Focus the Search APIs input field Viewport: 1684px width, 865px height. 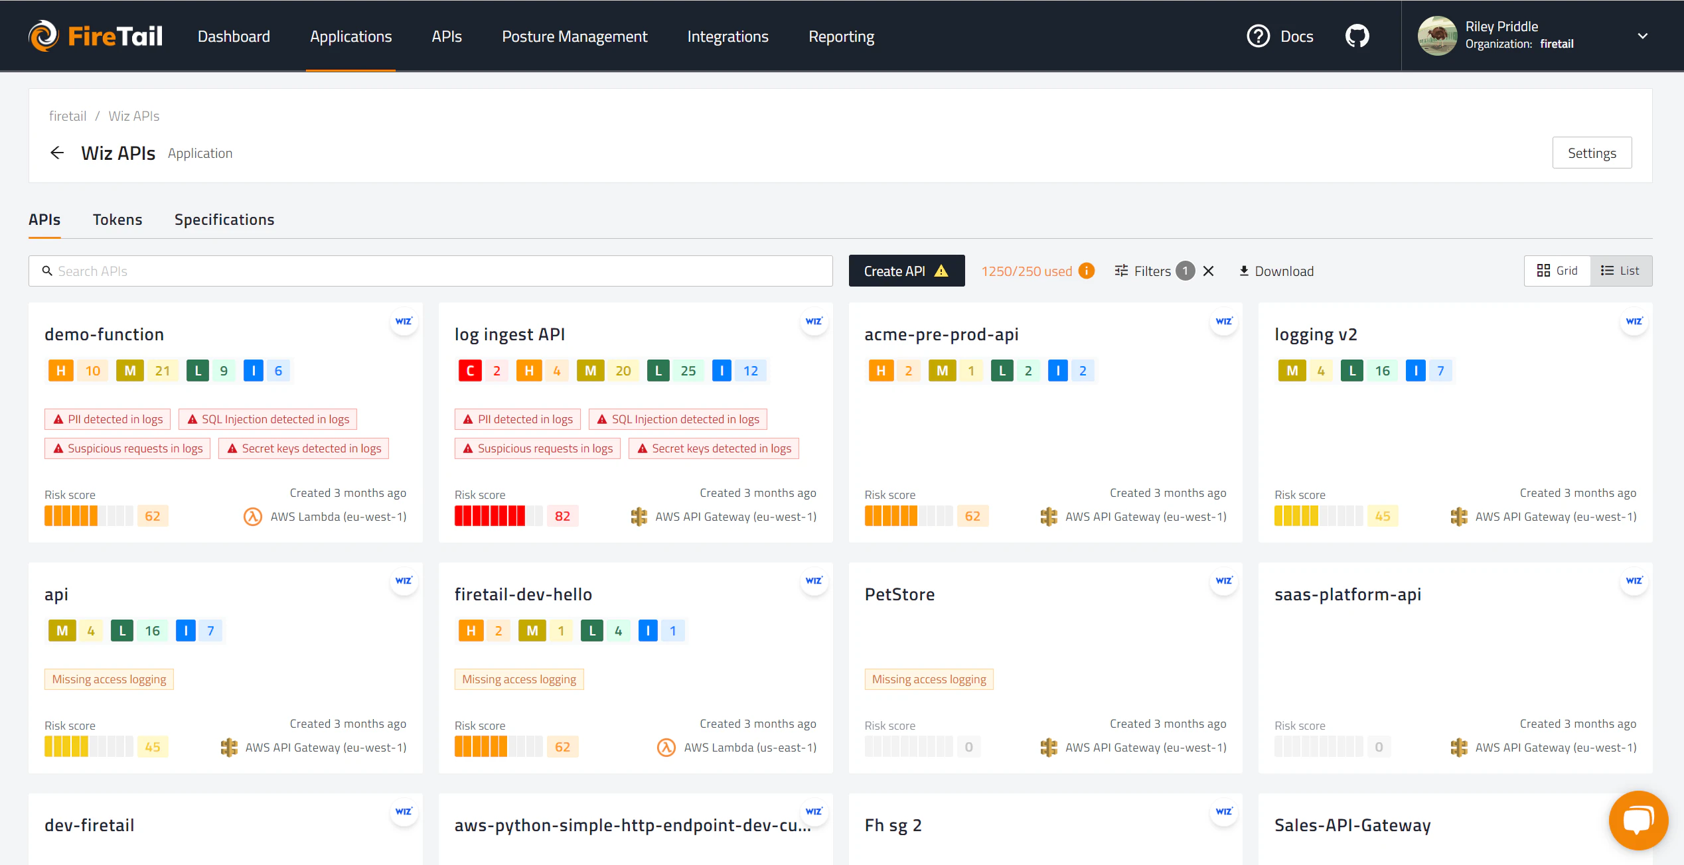[x=430, y=271]
